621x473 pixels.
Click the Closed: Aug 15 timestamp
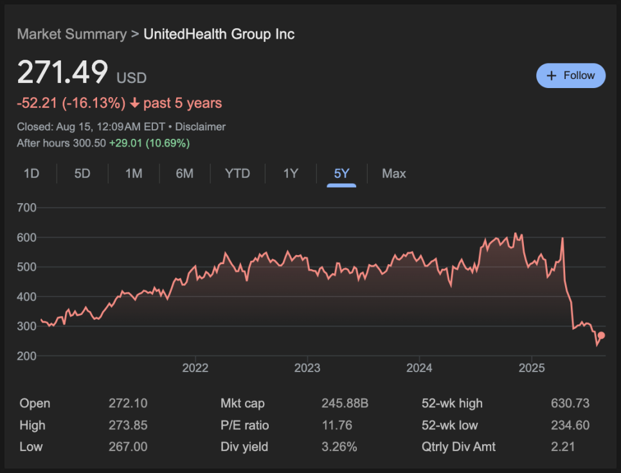[x=91, y=127]
